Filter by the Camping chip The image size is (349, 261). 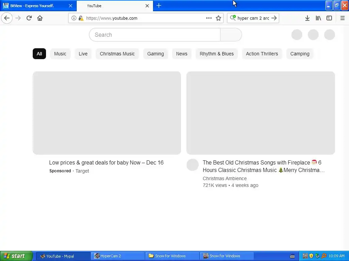click(x=300, y=54)
